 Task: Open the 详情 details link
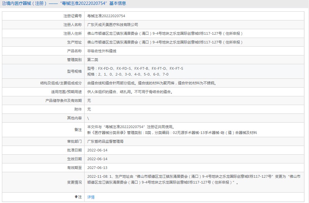pyautogui.click(x=91, y=197)
